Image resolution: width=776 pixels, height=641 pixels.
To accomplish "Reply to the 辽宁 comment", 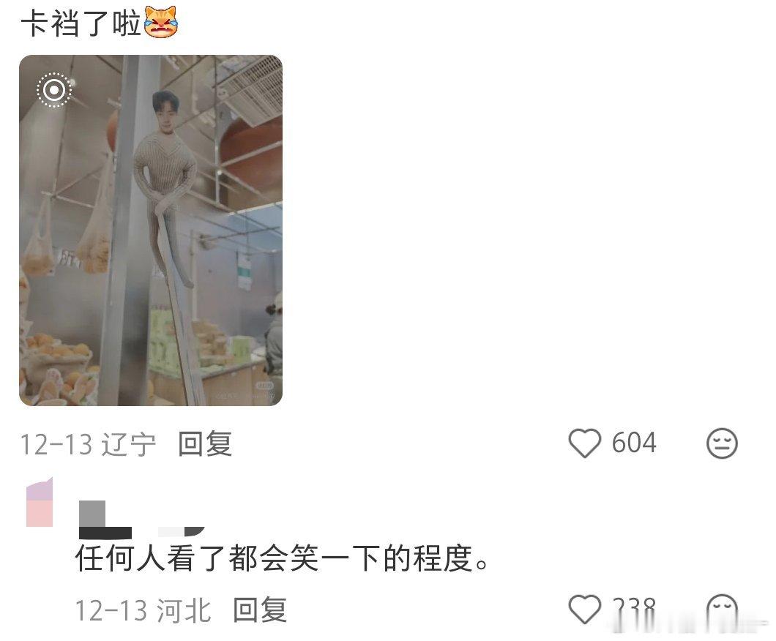I will coord(205,443).
